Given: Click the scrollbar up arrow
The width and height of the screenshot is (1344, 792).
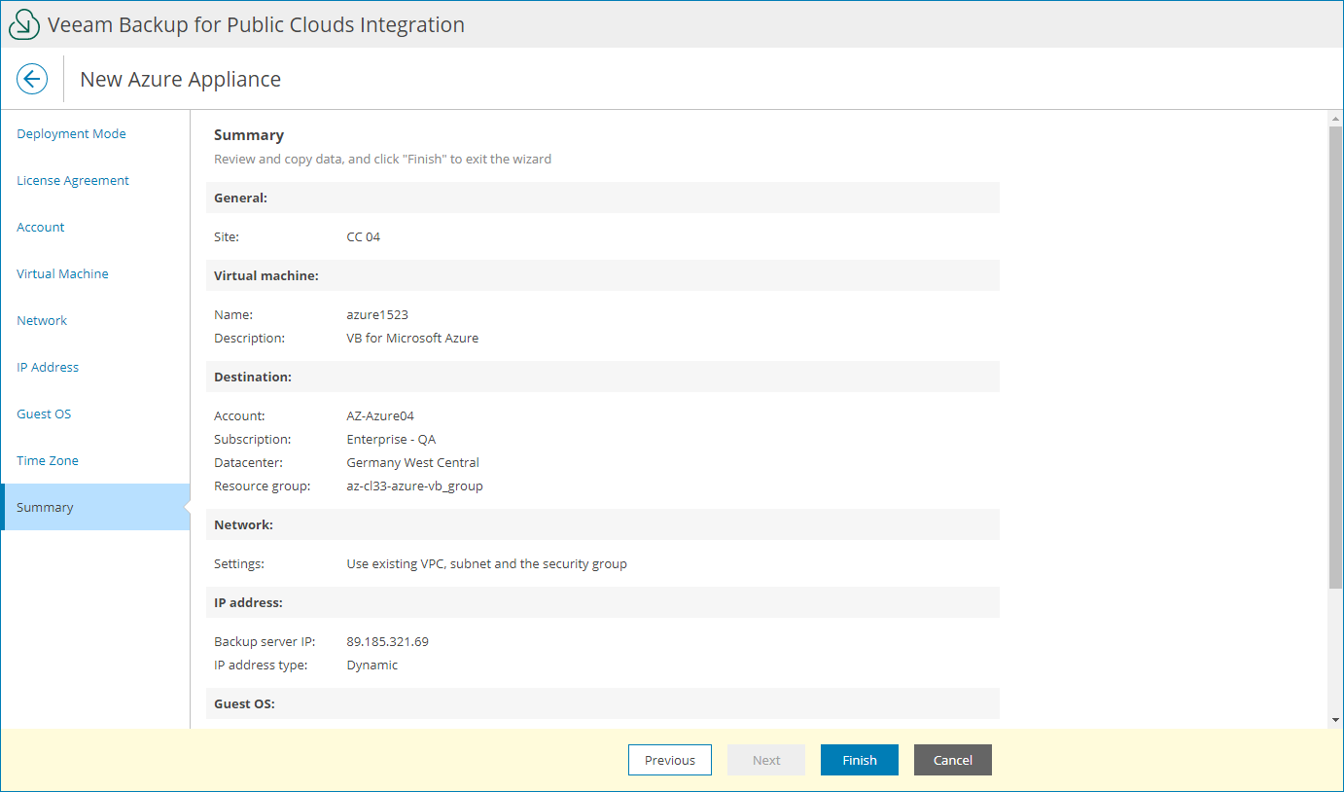Looking at the screenshot, I should (1335, 119).
